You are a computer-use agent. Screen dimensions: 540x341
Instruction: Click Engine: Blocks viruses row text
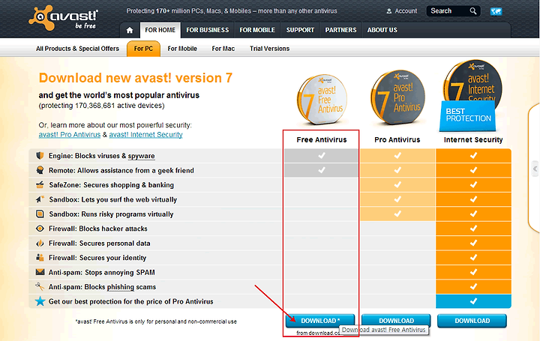[101, 156]
